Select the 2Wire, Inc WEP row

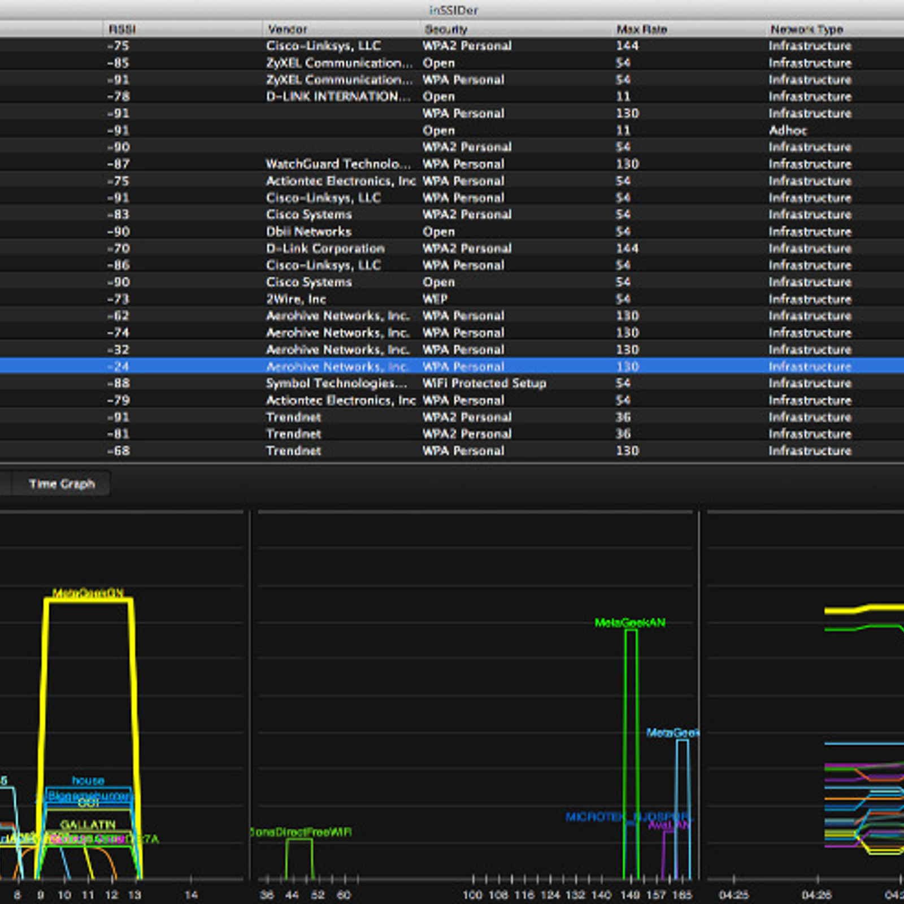tap(452, 299)
